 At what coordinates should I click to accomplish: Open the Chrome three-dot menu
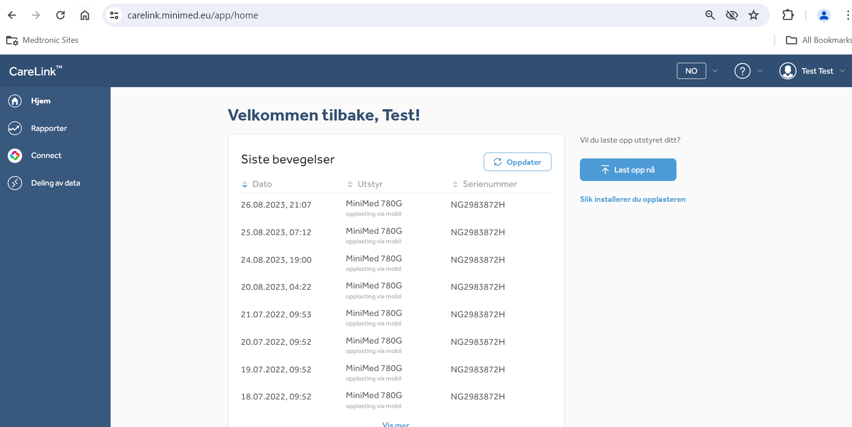pos(848,15)
